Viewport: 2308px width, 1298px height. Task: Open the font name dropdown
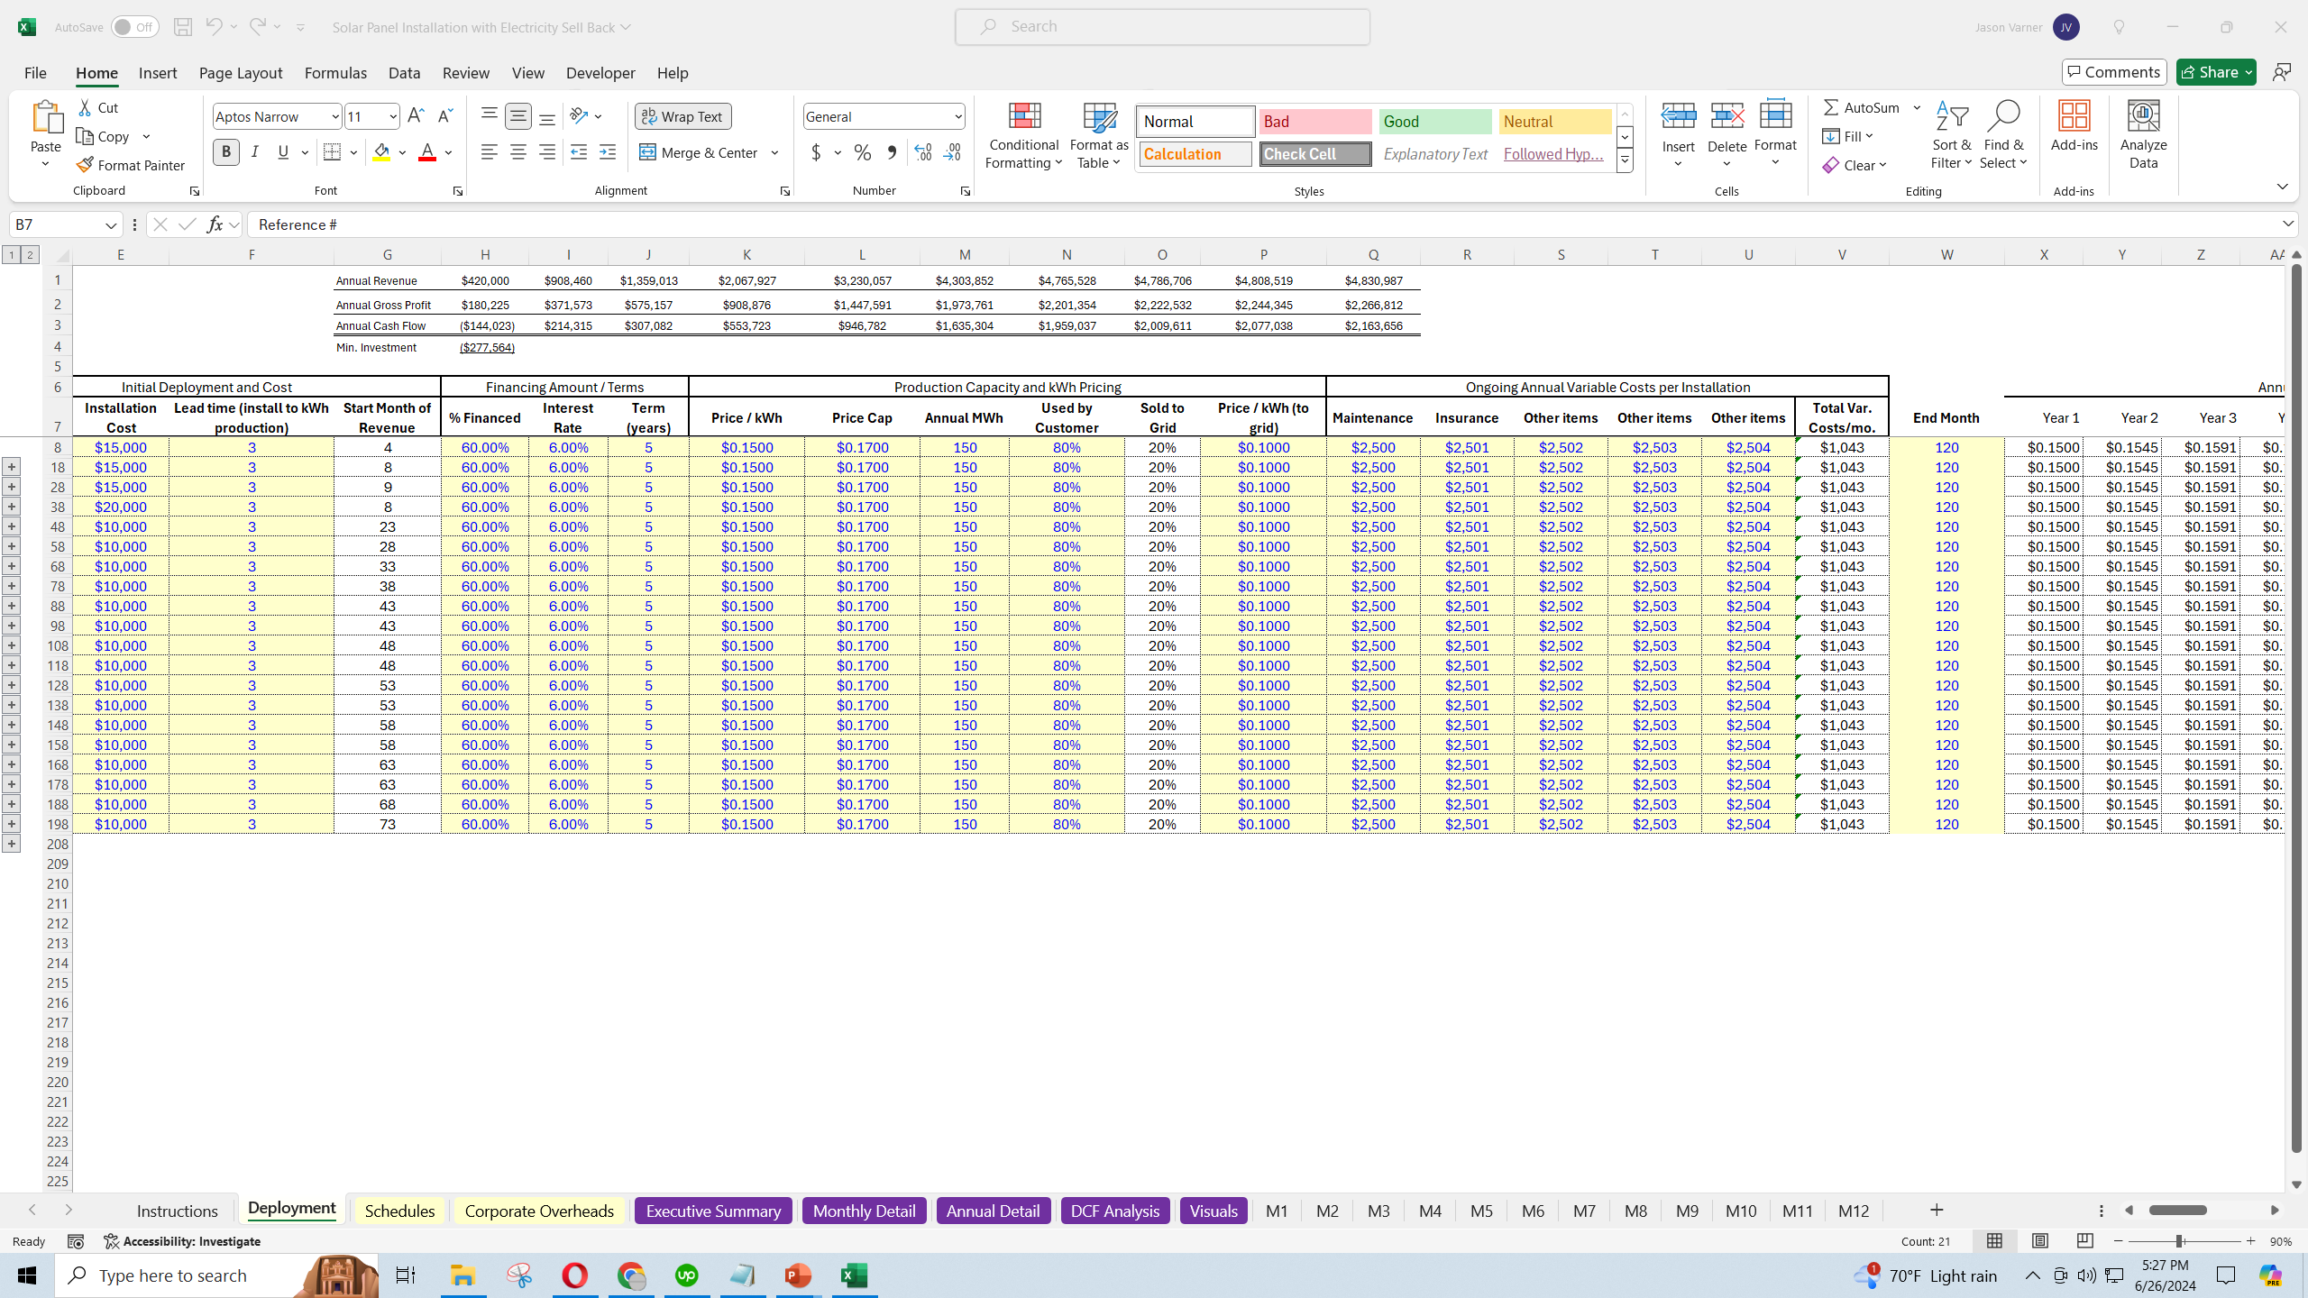click(x=334, y=116)
